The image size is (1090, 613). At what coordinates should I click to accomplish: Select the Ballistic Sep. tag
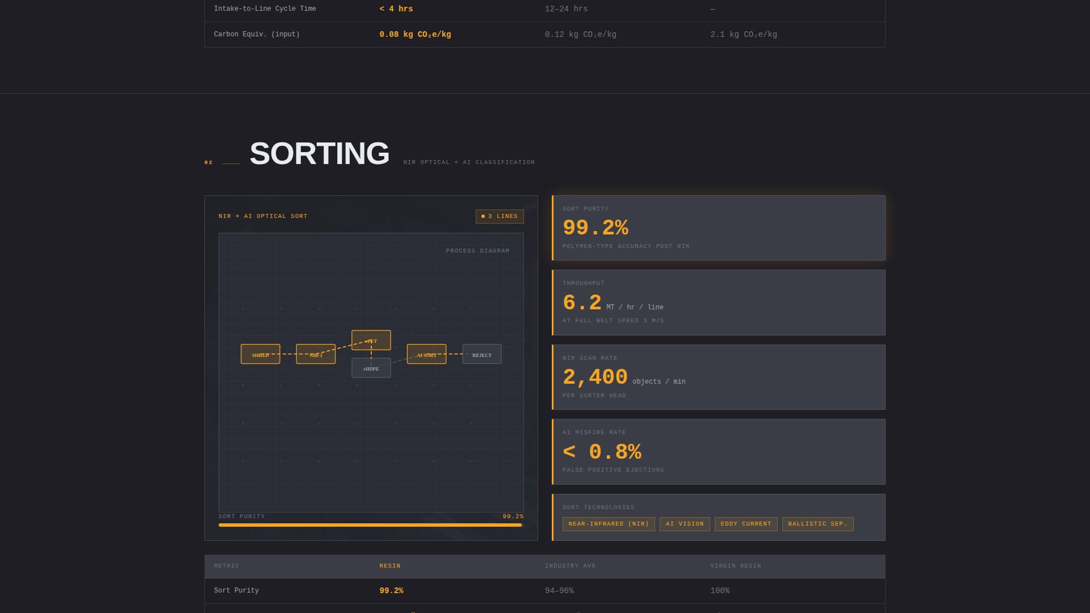coord(817,524)
